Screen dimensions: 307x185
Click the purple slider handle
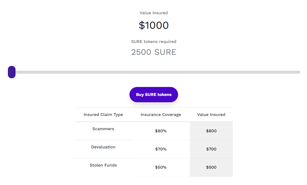[x=12, y=72]
